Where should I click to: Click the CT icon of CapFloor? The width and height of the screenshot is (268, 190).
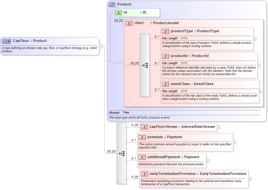[x=6, y=41]
